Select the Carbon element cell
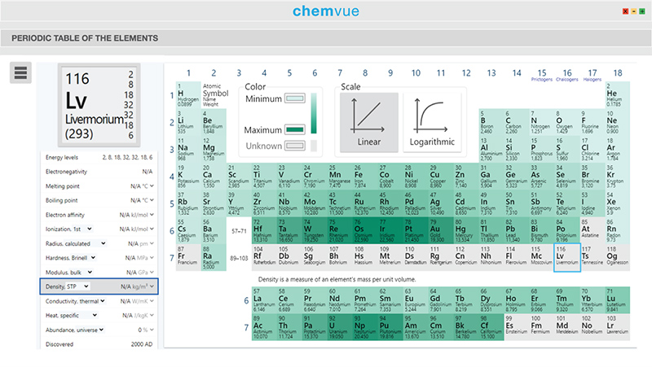This screenshot has height=367, width=652. tap(517, 123)
